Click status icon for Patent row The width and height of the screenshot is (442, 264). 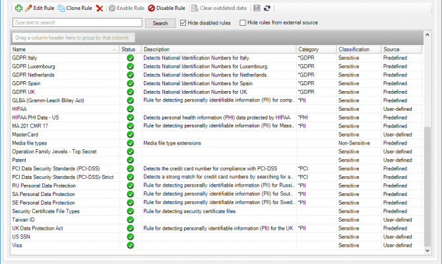pos(130,160)
